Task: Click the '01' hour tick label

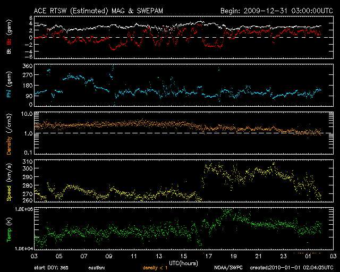Action: click(308, 256)
